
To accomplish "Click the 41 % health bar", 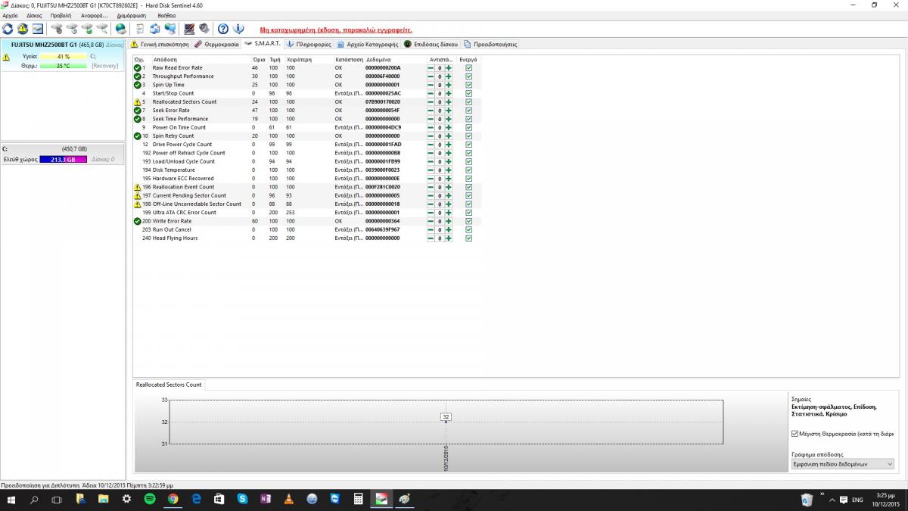I will 63,57.
